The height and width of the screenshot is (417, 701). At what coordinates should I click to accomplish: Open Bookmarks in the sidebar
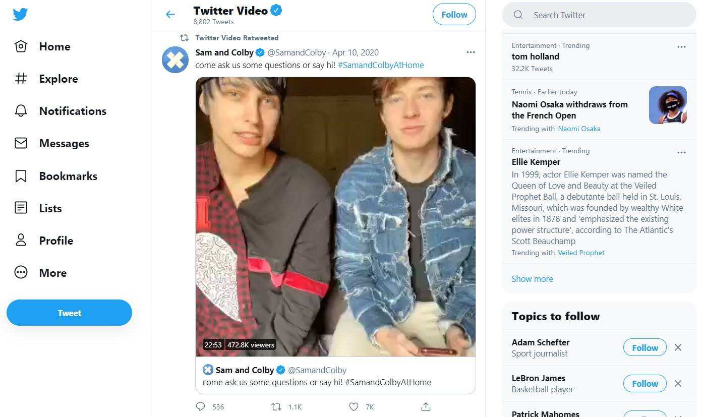[68, 176]
